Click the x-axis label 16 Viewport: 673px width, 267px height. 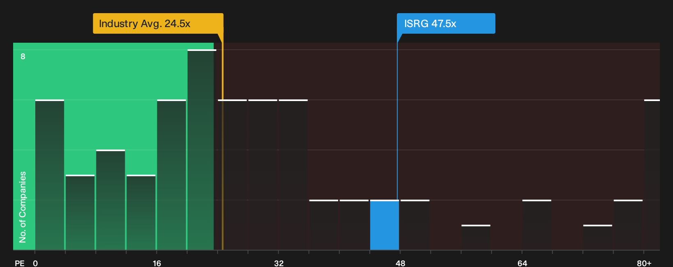pos(157,263)
